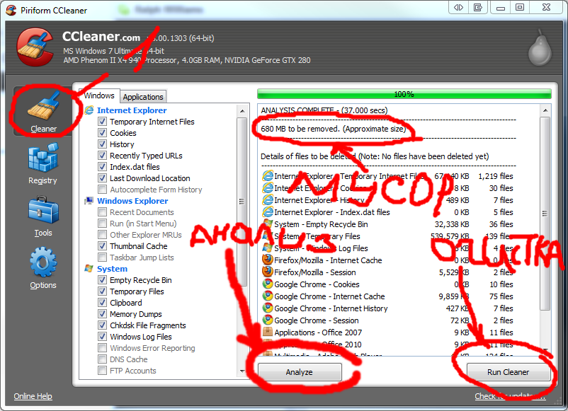Screen dimensions: 568x411
Task: Click the CCleaner logo in header
Action: pos(35,48)
